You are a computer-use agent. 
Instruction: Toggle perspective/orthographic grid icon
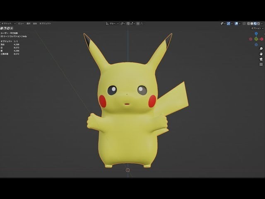[x=261, y=65]
